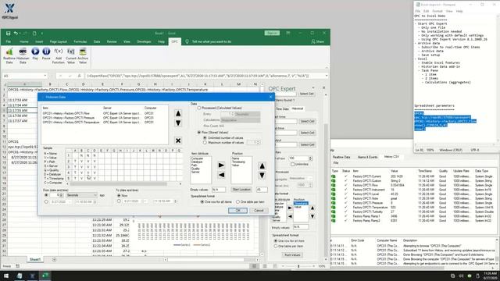The image size is (500, 281).
Task: Open the OPC Expert task pane options dropdown
Action: point(313,88)
